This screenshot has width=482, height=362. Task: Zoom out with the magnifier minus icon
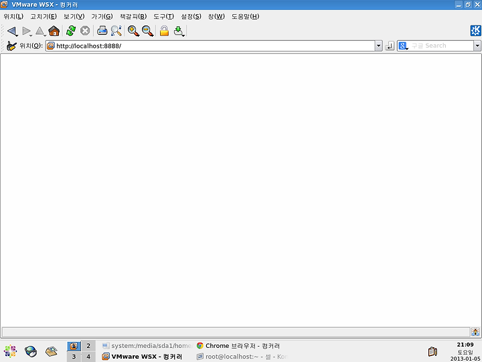tap(148, 31)
